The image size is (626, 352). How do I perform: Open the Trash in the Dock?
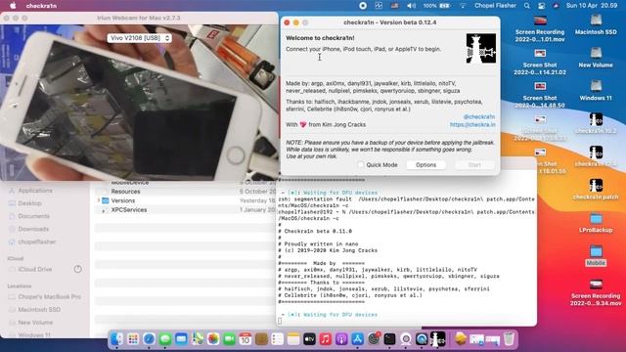(509, 339)
